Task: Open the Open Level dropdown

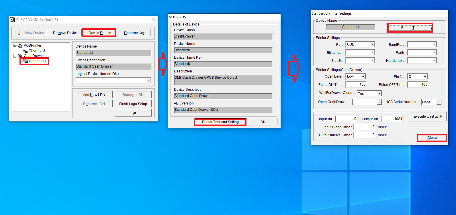Action: [363, 77]
